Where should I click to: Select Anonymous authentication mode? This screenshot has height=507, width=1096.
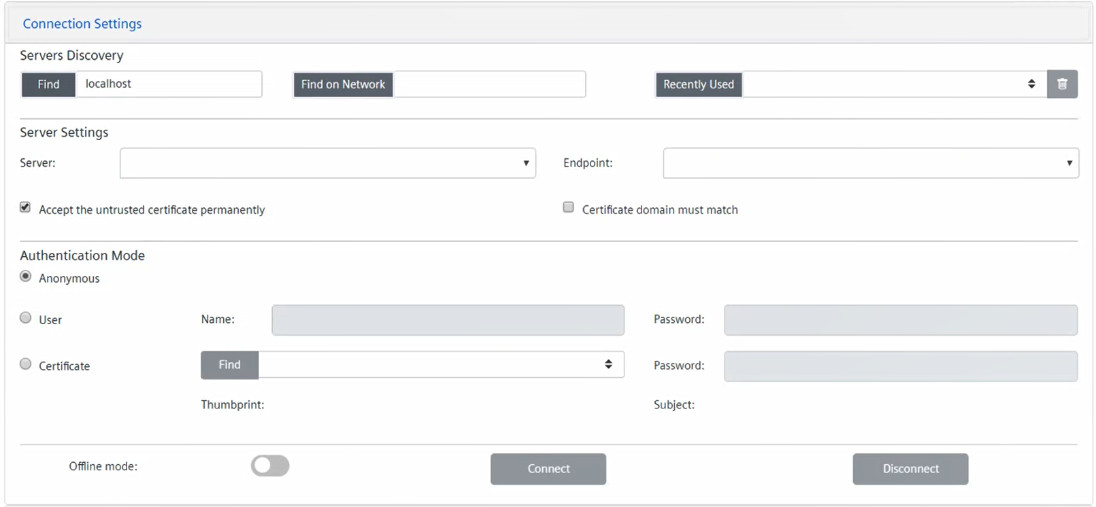(x=26, y=277)
